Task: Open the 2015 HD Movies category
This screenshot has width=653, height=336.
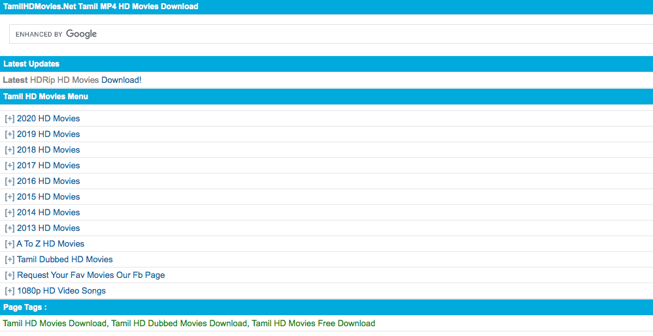Action: pos(48,197)
